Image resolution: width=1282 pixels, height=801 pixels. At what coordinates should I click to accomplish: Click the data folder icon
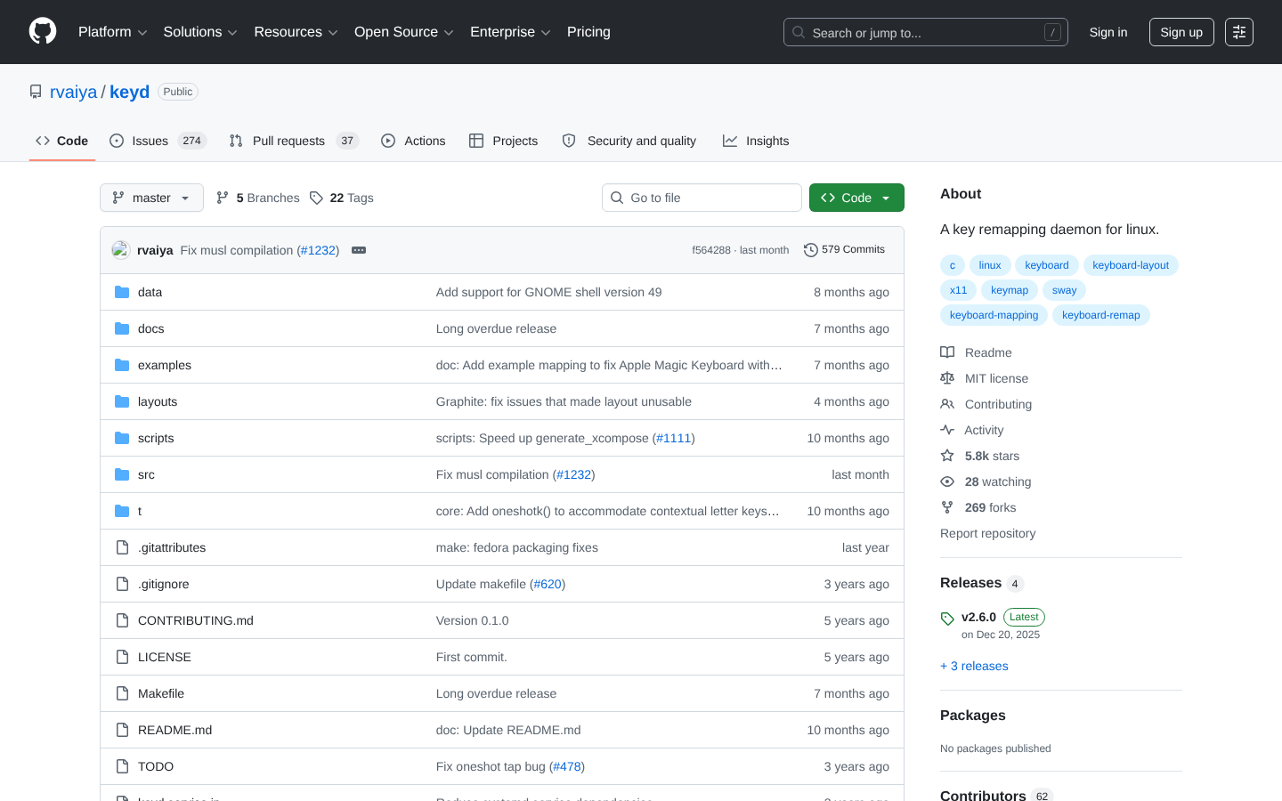point(122,292)
